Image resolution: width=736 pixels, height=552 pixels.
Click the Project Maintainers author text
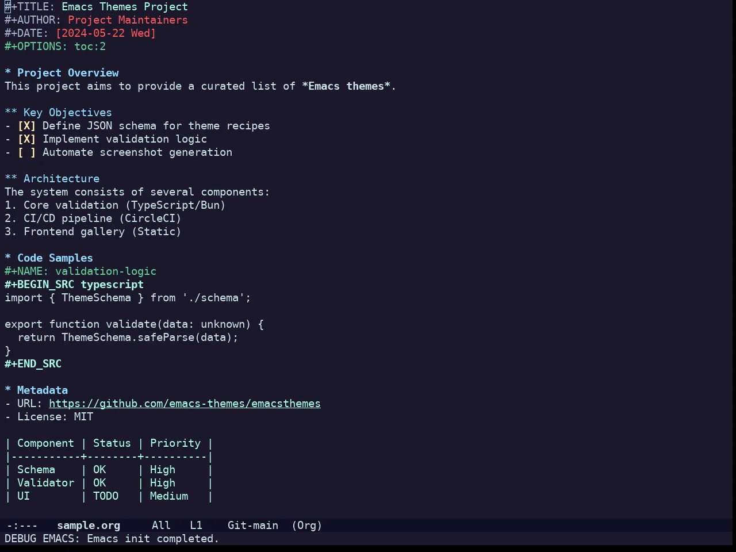click(x=128, y=20)
